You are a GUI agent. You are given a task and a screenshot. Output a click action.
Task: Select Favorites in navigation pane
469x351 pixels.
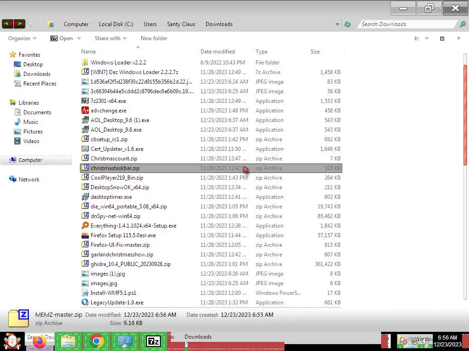pos(29,55)
